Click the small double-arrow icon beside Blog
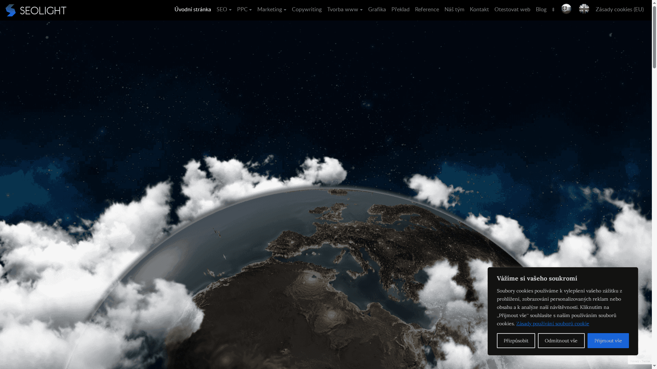 pos(553,10)
